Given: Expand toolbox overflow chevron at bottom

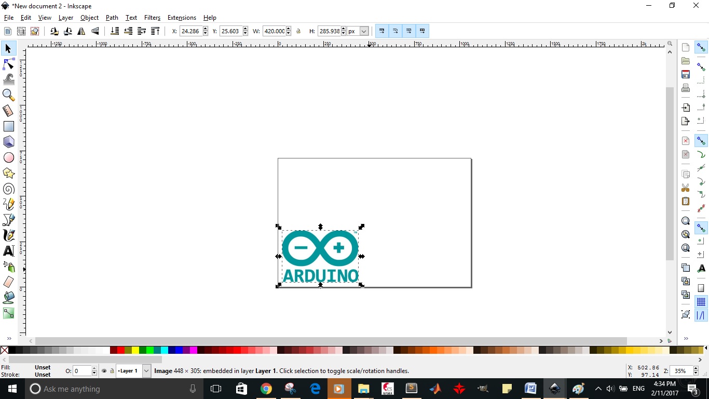Looking at the screenshot, I should point(9,339).
